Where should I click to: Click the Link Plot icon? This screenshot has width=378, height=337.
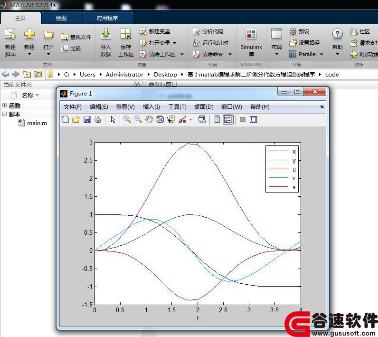[x=202, y=119]
